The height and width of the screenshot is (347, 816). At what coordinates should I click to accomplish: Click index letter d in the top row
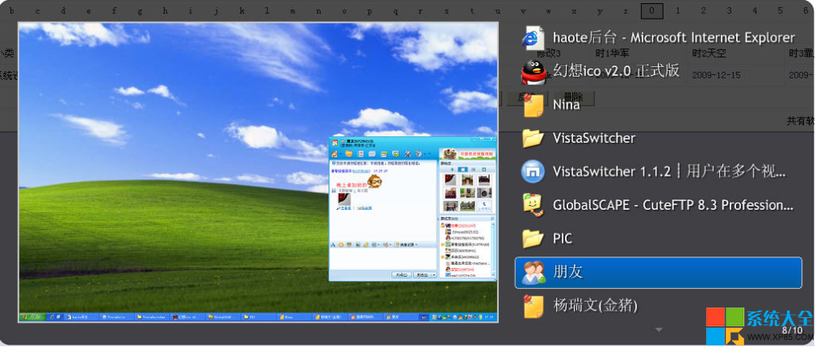coord(63,11)
